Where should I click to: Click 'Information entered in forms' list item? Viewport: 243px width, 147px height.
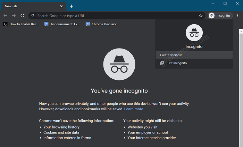tap(67, 138)
